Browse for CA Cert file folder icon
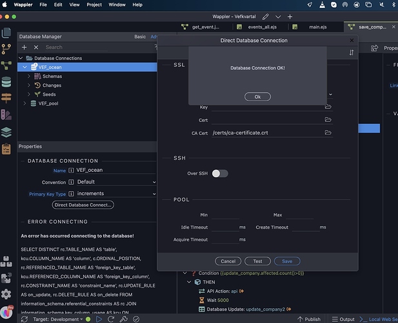 [x=328, y=132]
